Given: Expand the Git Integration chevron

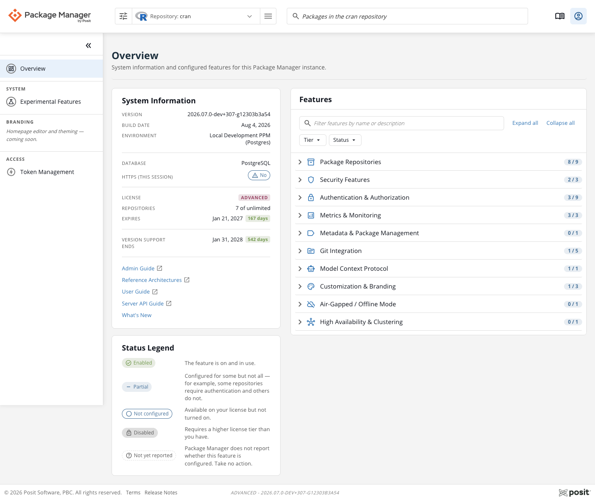Looking at the screenshot, I should [300, 251].
